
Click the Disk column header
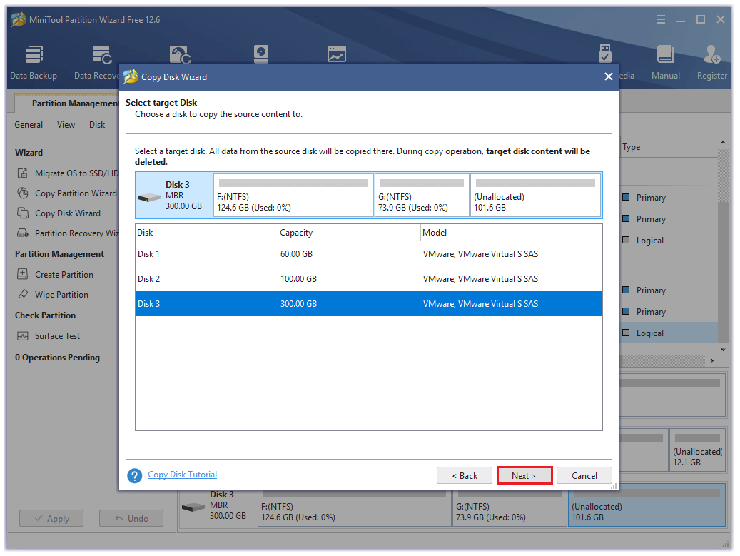click(x=207, y=232)
